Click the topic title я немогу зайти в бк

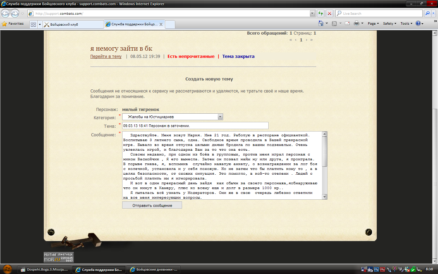point(121,48)
